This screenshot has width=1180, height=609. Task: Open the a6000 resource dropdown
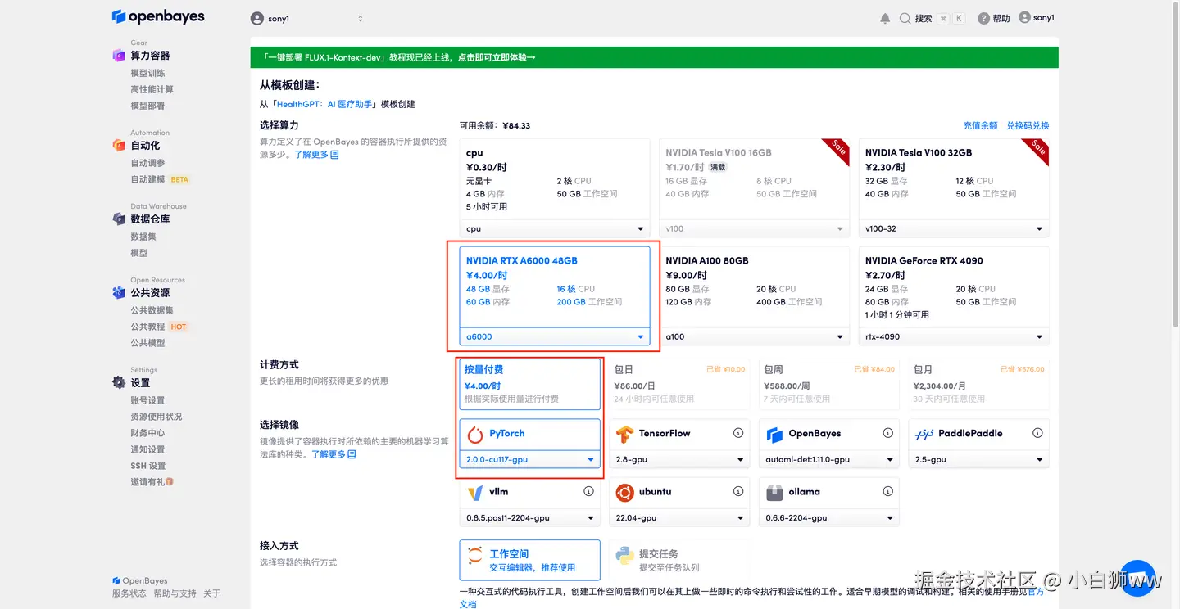(x=555, y=336)
